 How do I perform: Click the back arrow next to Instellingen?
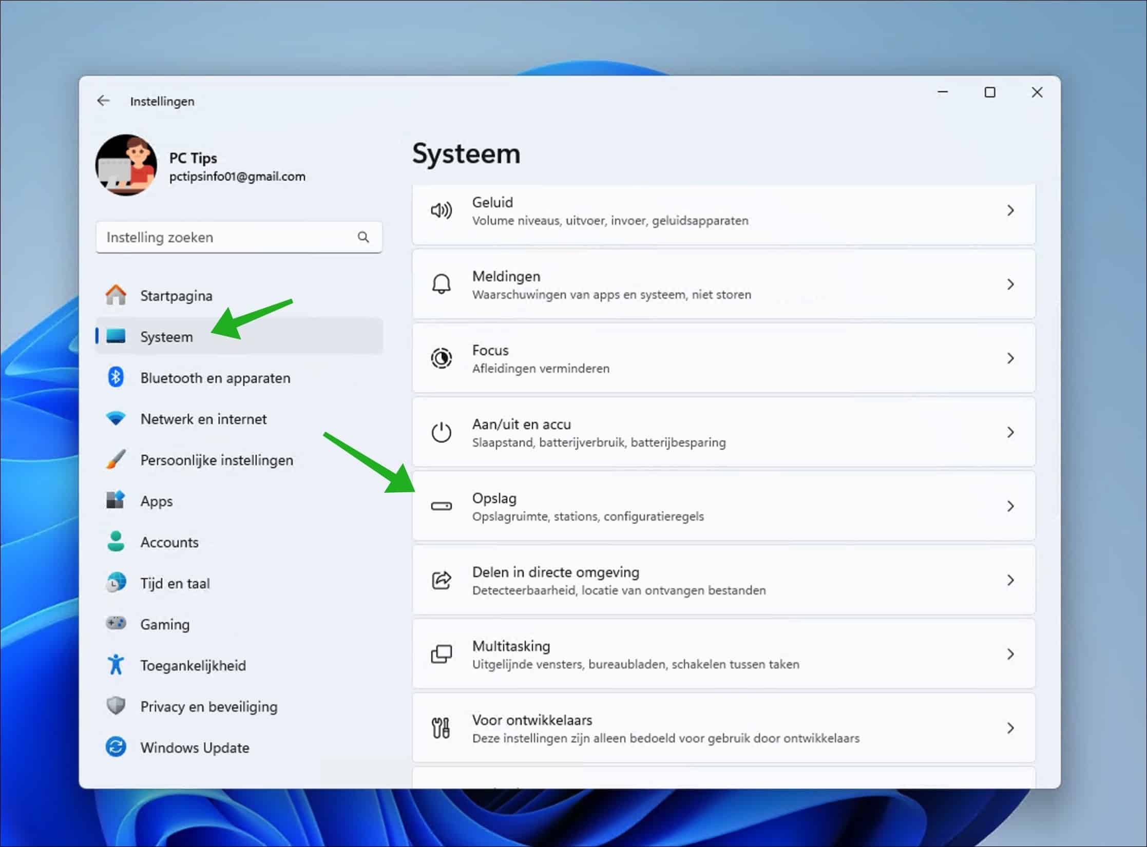(x=103, y=101)
